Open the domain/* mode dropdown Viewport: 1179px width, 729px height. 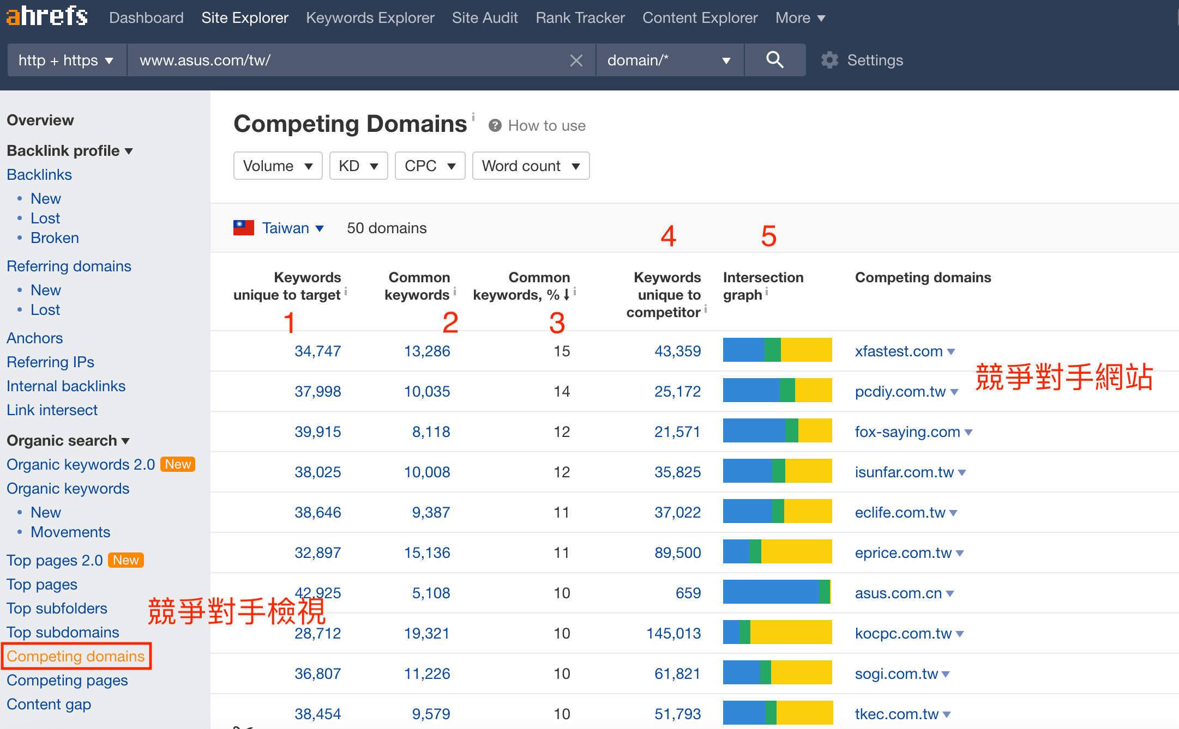[670, 60]
